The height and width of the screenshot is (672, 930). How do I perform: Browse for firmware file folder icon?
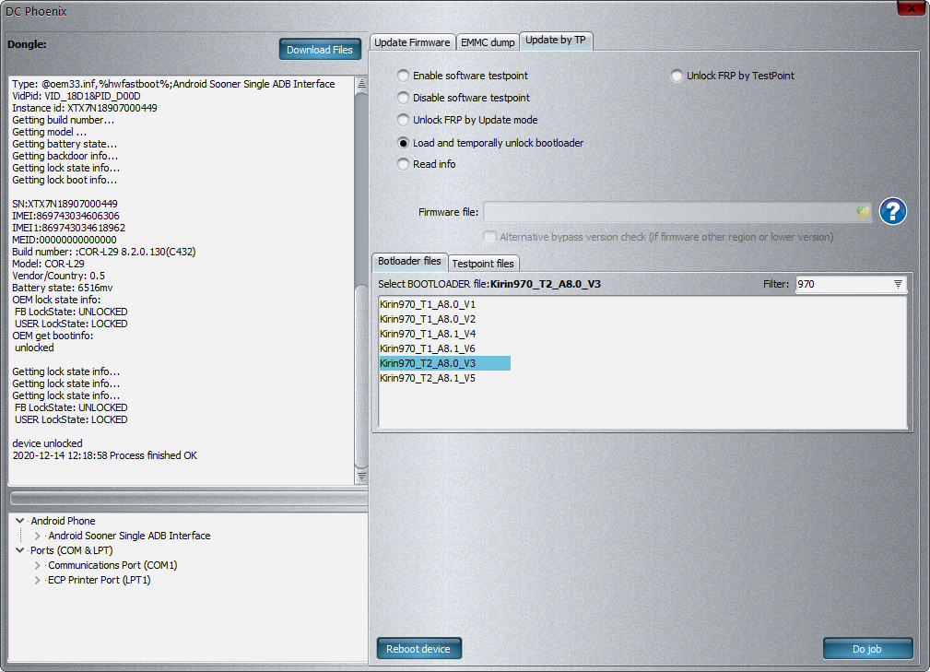coord(863,212)
